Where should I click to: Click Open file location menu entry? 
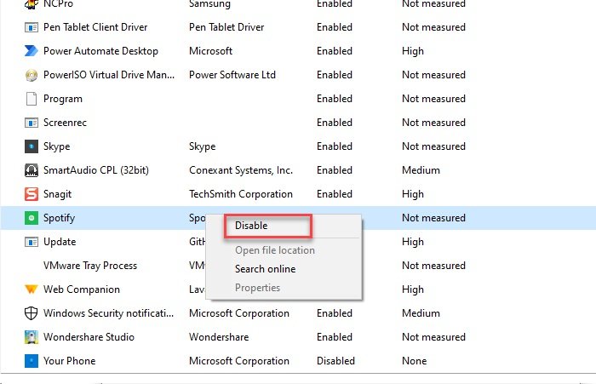(x=274, y=250)
